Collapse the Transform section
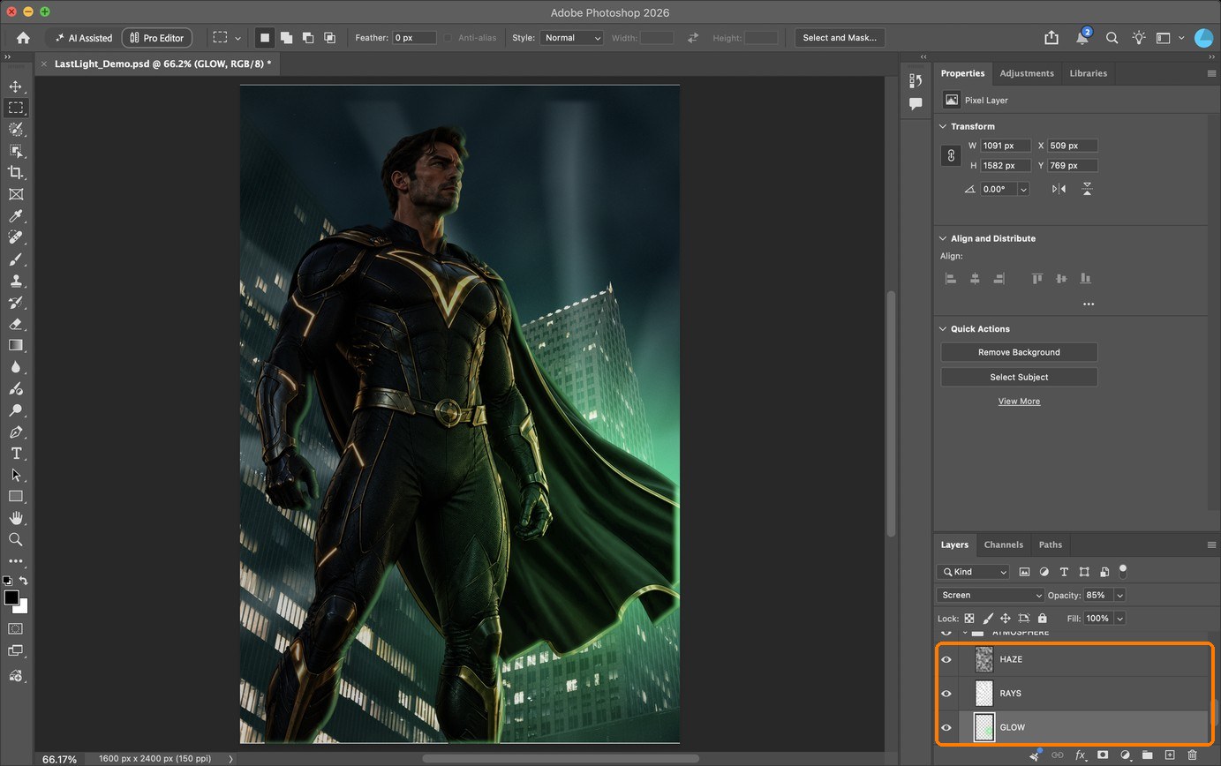Screen dimensions: 1221x766 (943, 126)
